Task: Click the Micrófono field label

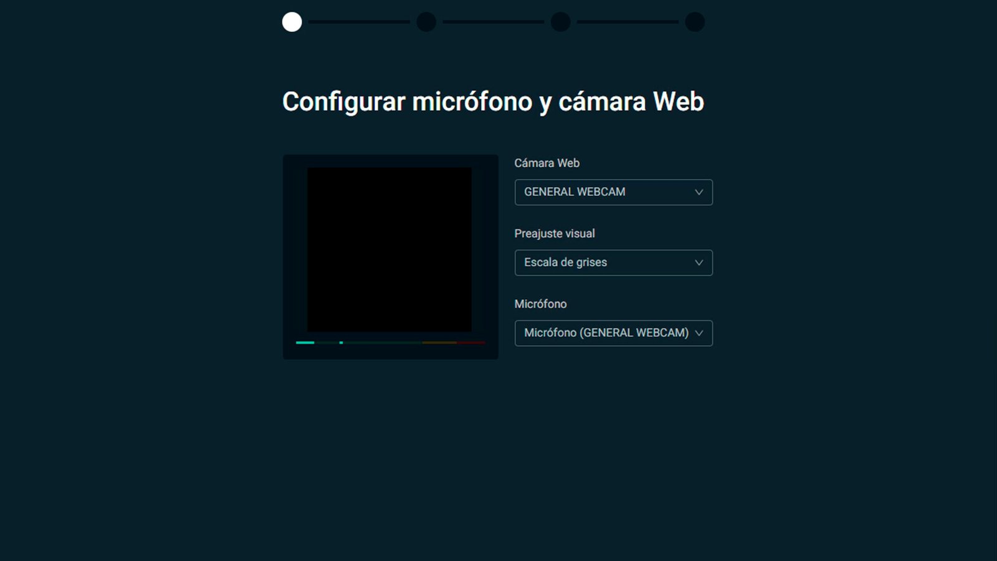Action: [540, 304]
